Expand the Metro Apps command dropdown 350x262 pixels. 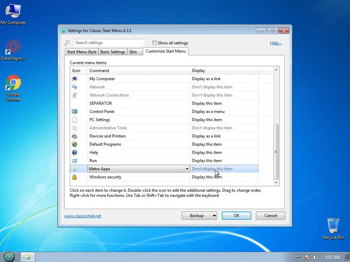pyautogui.click(x=187, y=169)
